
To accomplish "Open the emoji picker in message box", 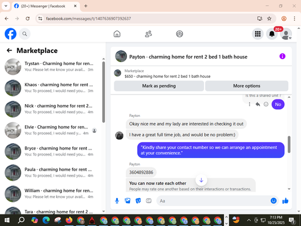I will 273,201.
